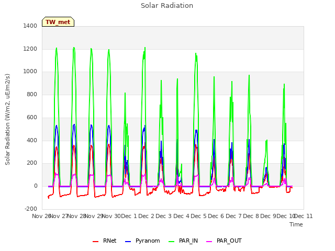Click the 800 y-axis tick label
Screen dimensions: 335x251
click(32, 94)
